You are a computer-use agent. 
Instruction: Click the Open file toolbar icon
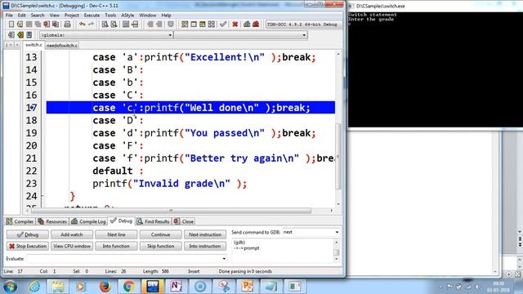point(20,24)
